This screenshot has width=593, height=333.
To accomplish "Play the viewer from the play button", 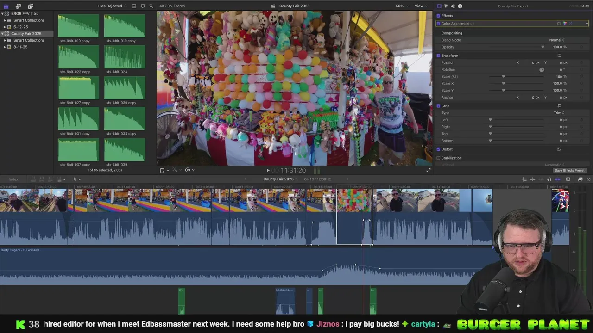I will [268, 170].
